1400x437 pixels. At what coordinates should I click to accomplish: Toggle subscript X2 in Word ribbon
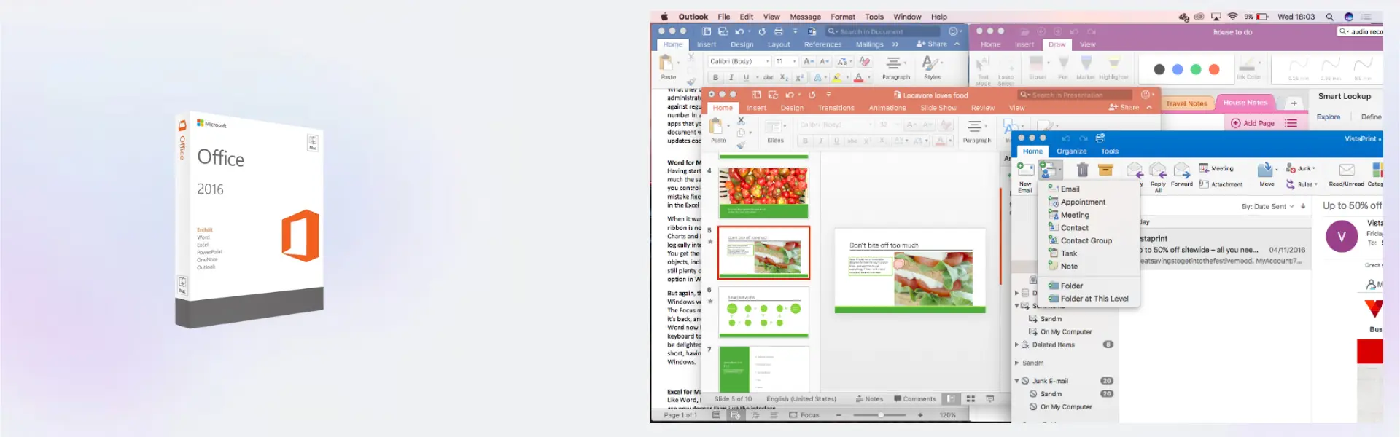pos(784,77)
